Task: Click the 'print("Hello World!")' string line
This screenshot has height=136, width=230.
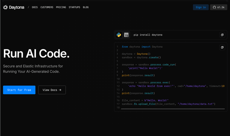Action: point(145,68)
